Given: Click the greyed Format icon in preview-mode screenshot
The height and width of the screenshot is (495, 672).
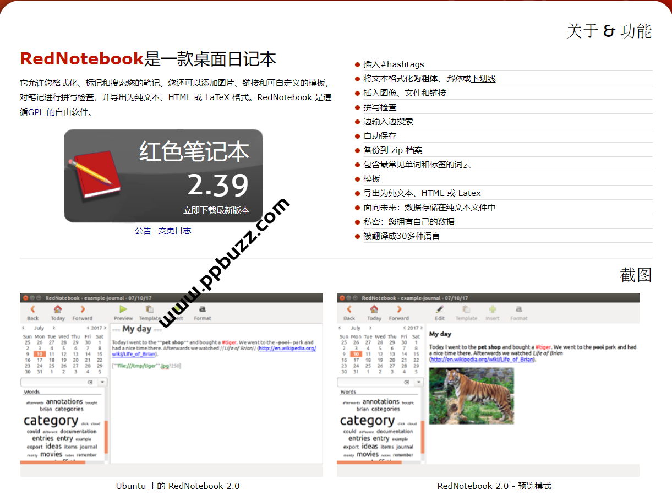Looking at the screenshot, I should point(518,309).
